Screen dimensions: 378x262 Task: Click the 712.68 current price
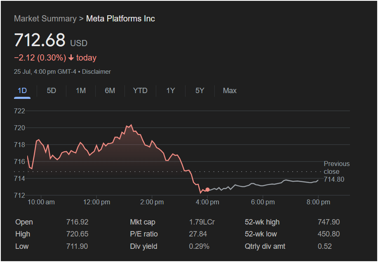[40, 40]
